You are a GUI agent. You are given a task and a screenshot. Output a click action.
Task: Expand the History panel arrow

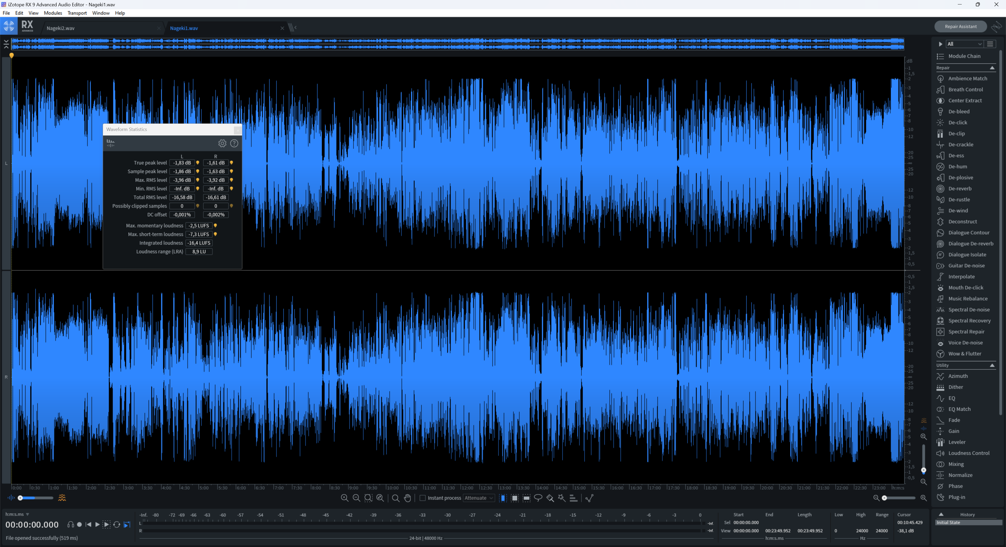point(941,514)
